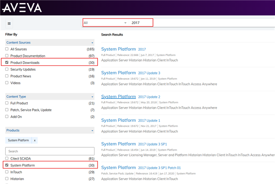The image size is (275, 184).
Task: Open System Platform 2017 Update 3 SP1 result
Action: pos(134,144)
